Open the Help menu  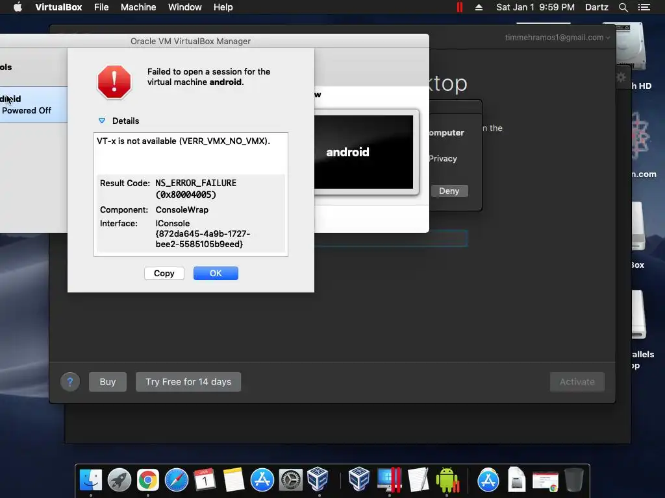223,7
